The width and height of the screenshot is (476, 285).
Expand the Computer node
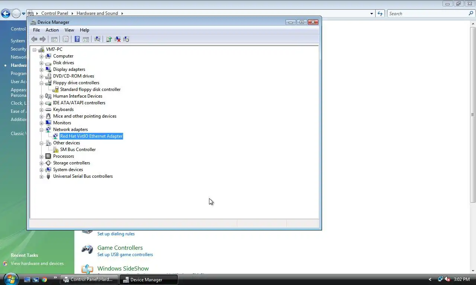[x=41, y=56]
